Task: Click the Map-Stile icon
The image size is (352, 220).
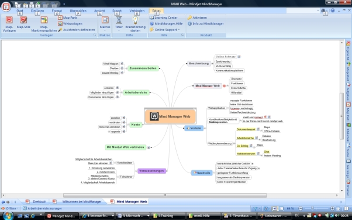Action: (23, 20)
